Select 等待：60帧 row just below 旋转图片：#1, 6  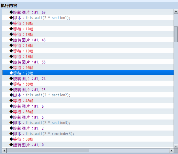(88, 111)
